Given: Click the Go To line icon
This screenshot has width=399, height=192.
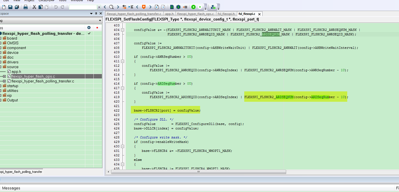Looking at the screenshot, I should tap(131, 7).
